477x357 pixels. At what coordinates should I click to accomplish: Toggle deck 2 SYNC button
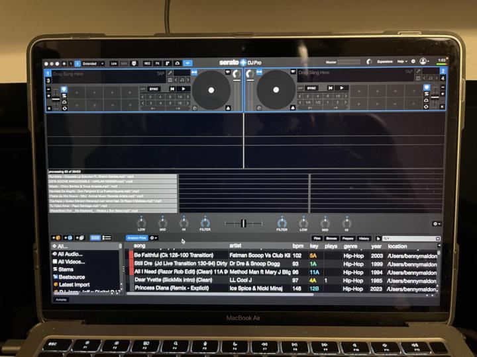(x=311, y=88)
